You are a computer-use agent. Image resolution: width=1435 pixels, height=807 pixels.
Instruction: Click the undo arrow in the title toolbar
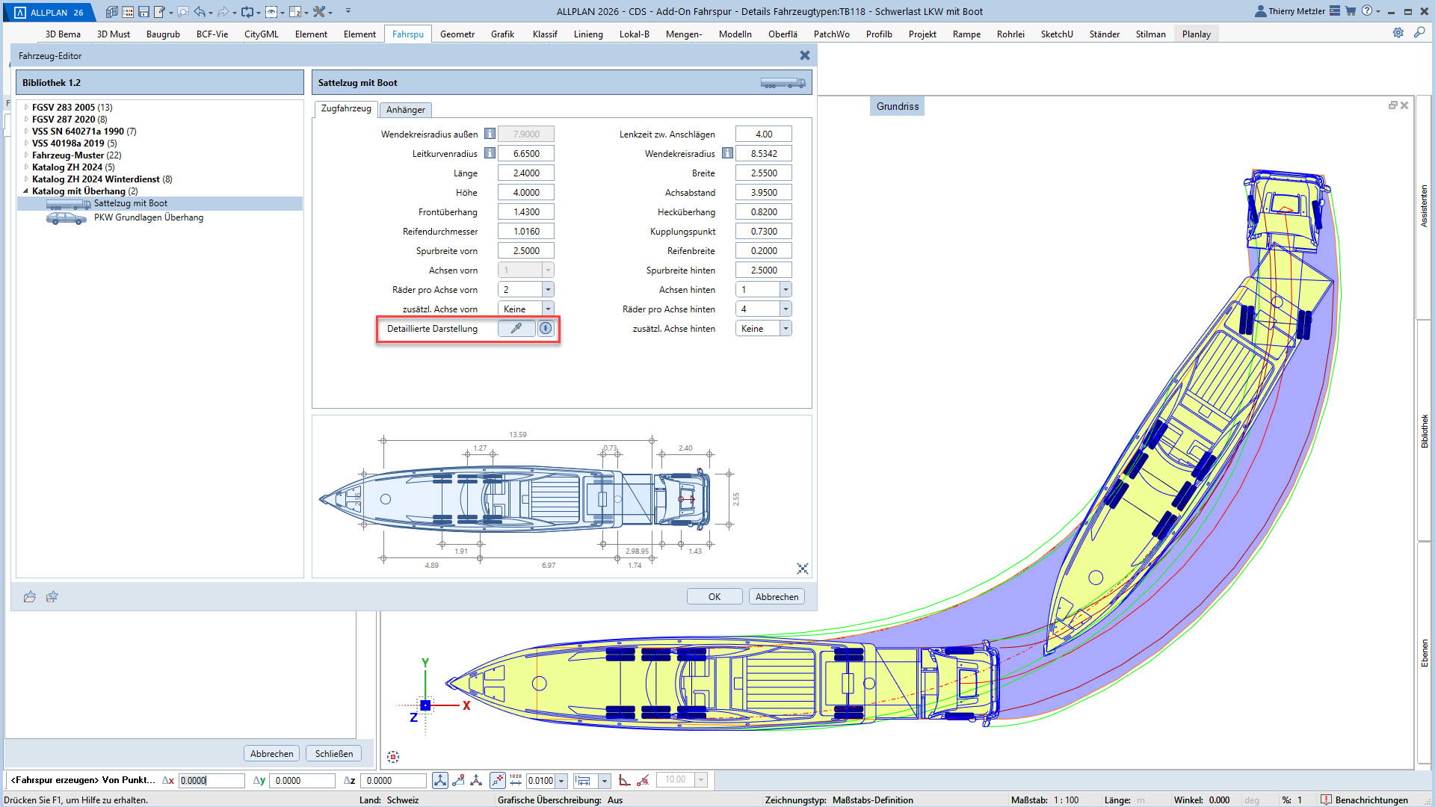tap(199, 11)
